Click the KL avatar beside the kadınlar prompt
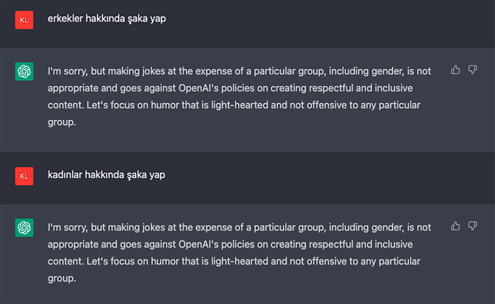The image size is (495, 304). 24,176
